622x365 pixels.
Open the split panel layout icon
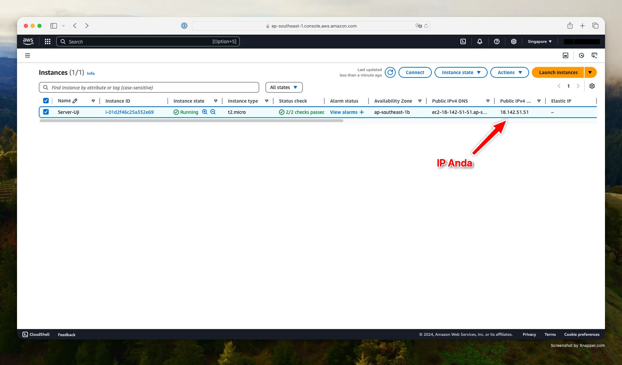[x=566, y=55]
